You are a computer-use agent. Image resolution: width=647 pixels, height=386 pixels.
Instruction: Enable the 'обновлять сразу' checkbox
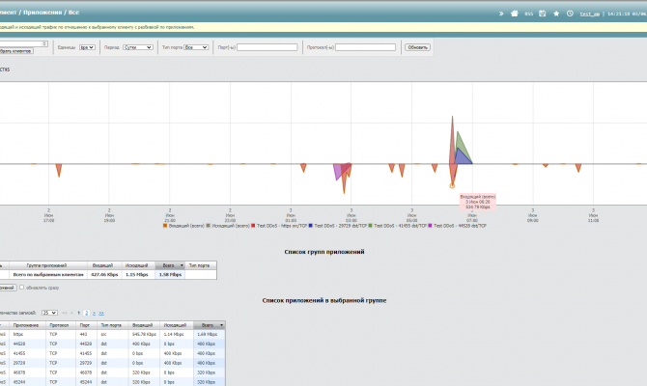point(22,288)
